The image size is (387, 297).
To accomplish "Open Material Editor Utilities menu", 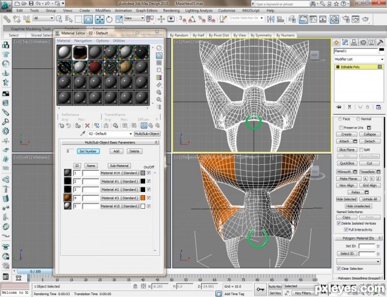I will [x=119, y=41].
